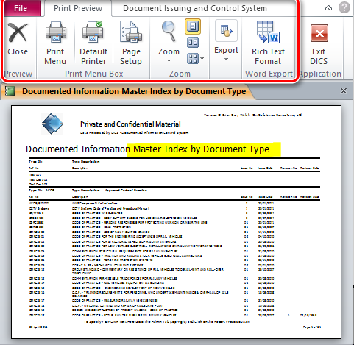Screen dimensions: 354x345
Task: Export report via Rich Text Format icon
Action: 268,32
